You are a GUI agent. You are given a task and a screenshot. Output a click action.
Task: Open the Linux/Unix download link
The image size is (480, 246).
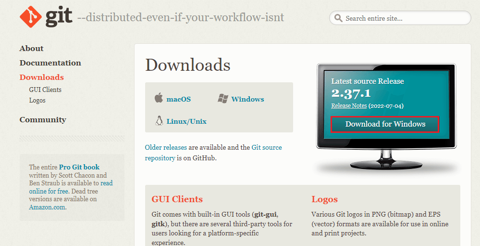click(186, 121)
